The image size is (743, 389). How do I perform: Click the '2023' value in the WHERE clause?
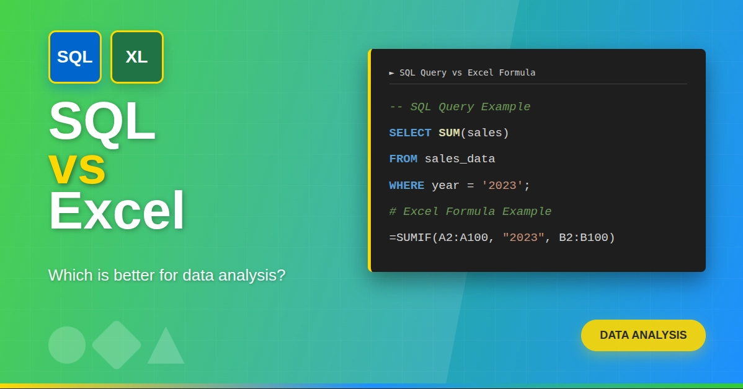(x=502, y=186)
